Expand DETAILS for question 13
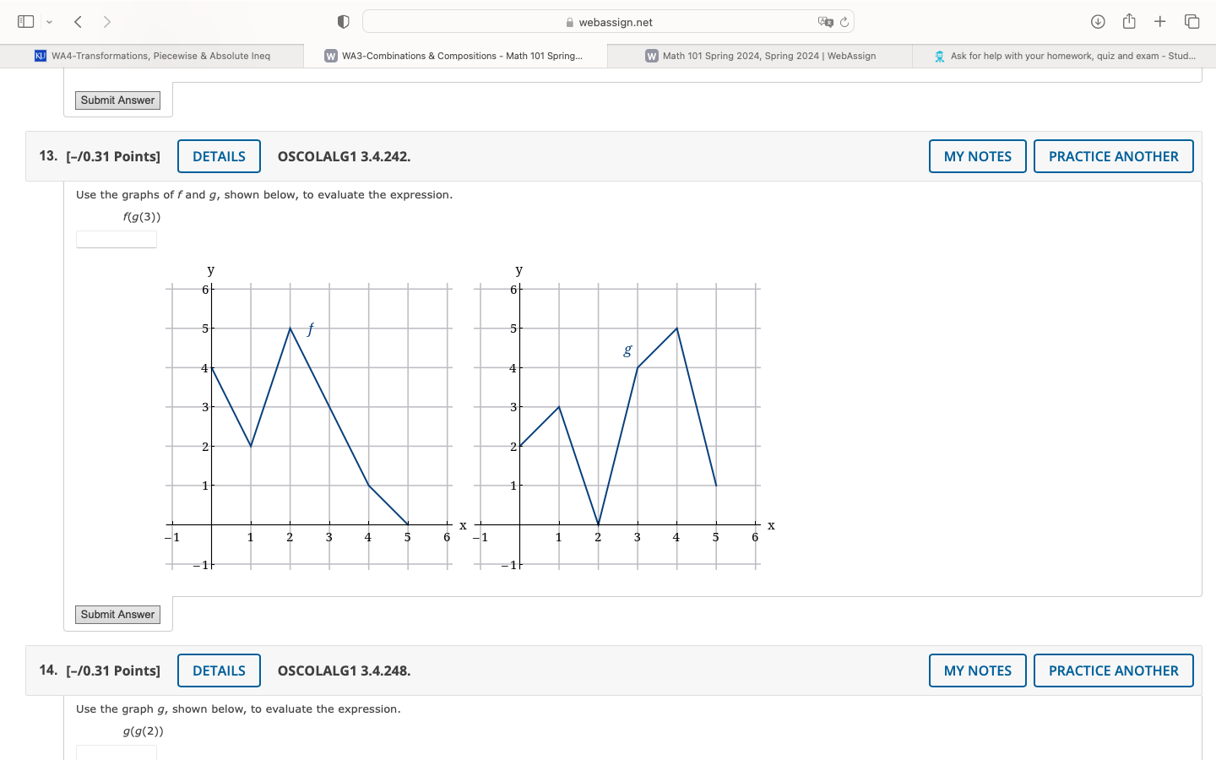The width and height of the screenshot is (1216, 760). pos(219,156)
